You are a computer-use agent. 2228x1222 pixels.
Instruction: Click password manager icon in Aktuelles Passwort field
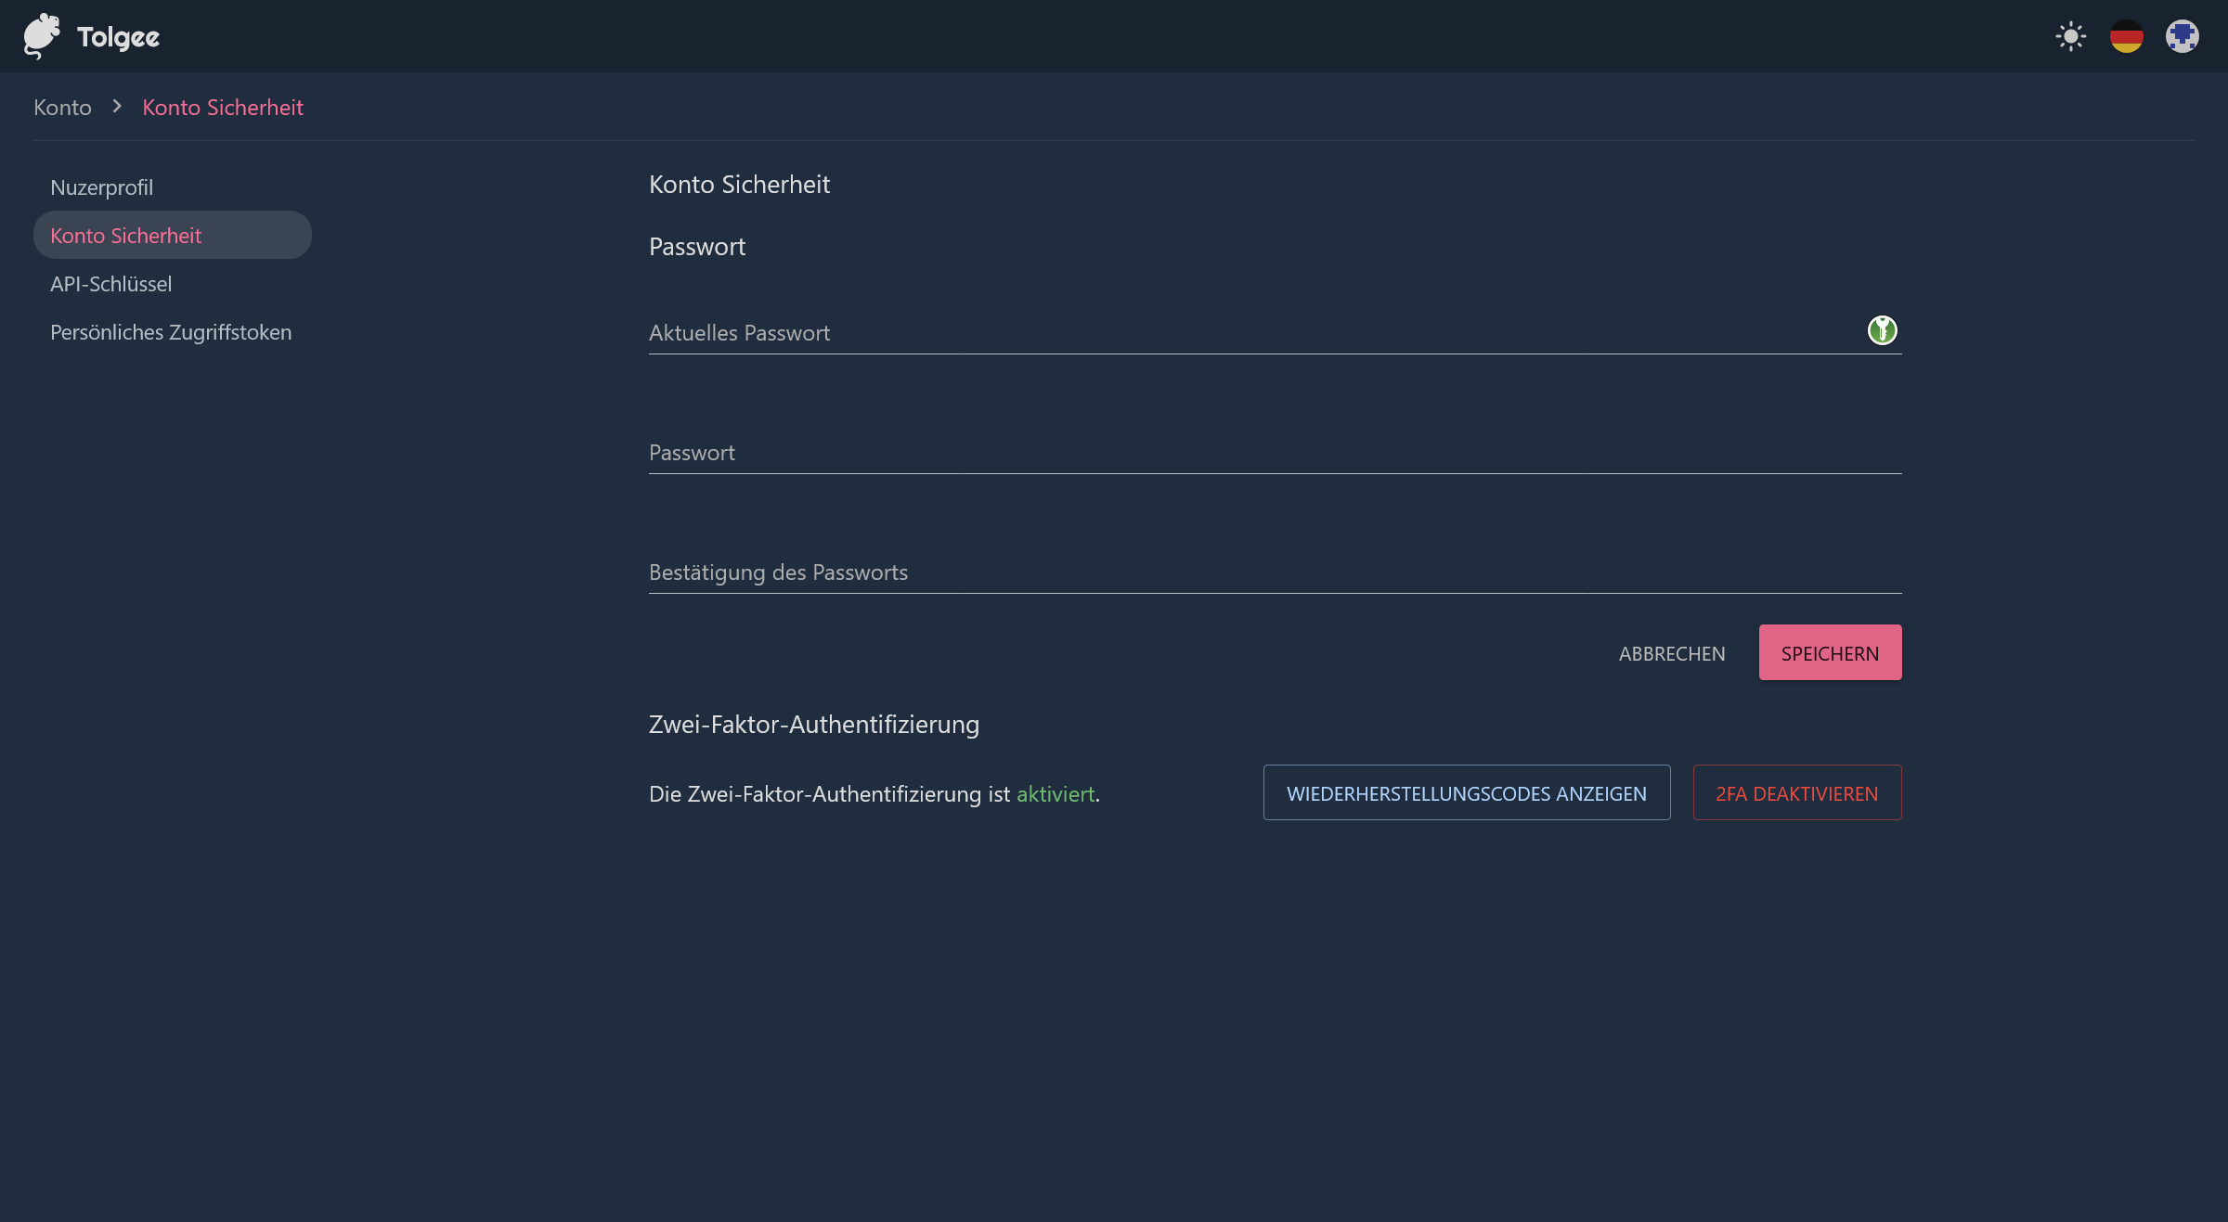1882,330
